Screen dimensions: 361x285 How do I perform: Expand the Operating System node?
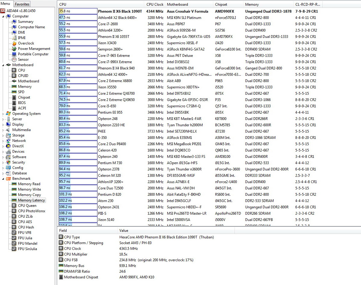[3, 114]
